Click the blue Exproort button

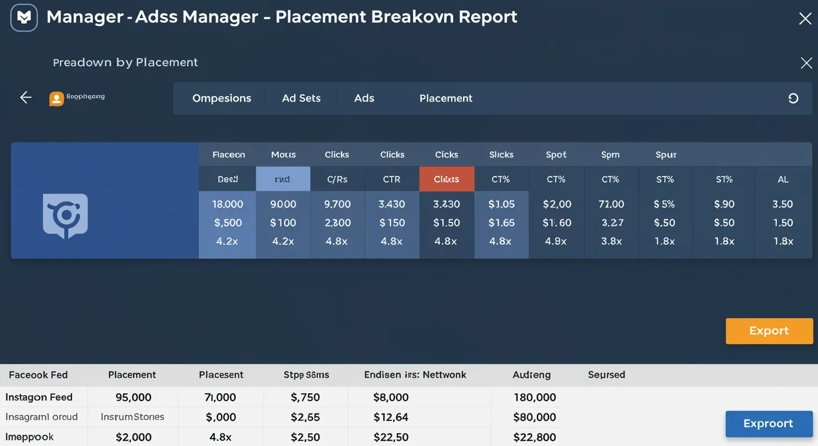(x=769, y=423)
